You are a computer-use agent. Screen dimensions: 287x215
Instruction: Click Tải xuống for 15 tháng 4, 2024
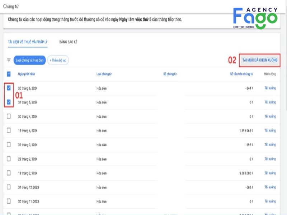270,130
